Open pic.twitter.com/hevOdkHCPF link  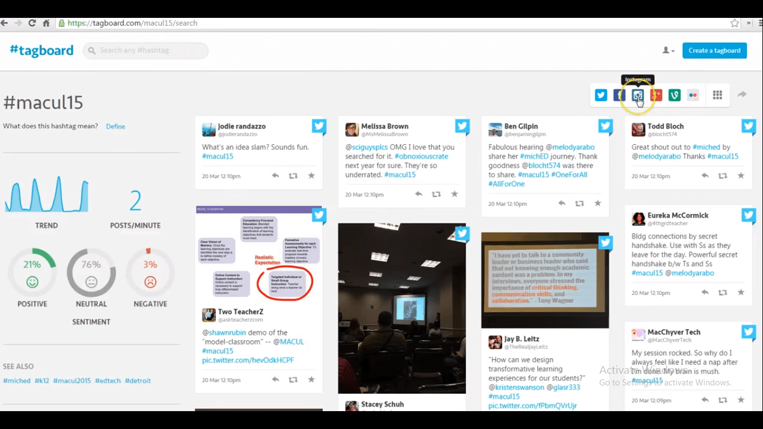(248, 360)
